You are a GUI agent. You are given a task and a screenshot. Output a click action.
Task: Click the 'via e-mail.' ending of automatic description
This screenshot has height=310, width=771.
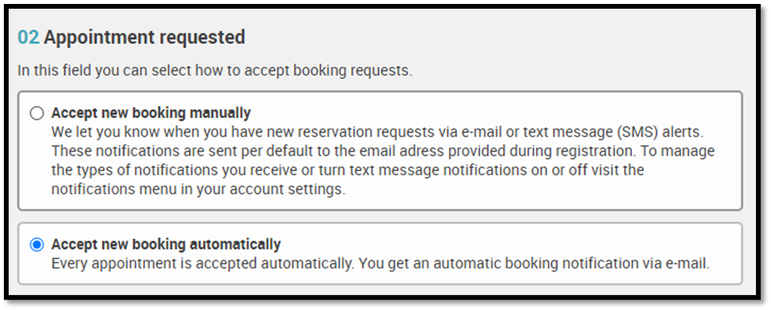click(x=681, y=263)
